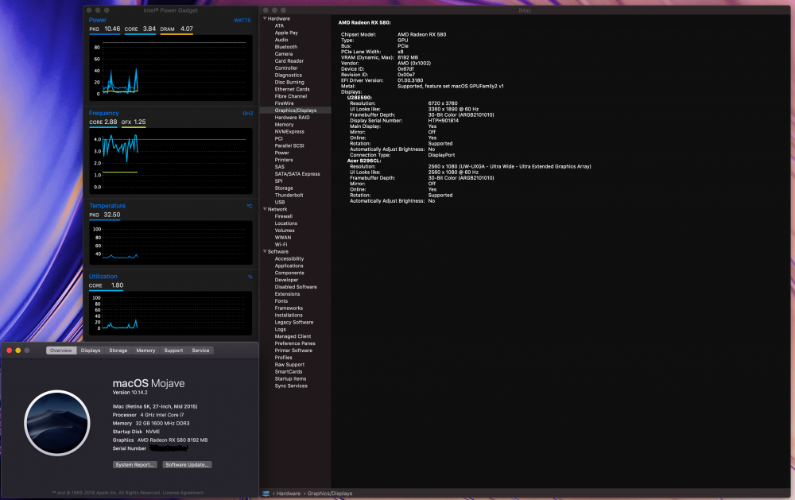Select Accessibility under Software
This screenshot has width=795, height=500.
click(289, 258)
